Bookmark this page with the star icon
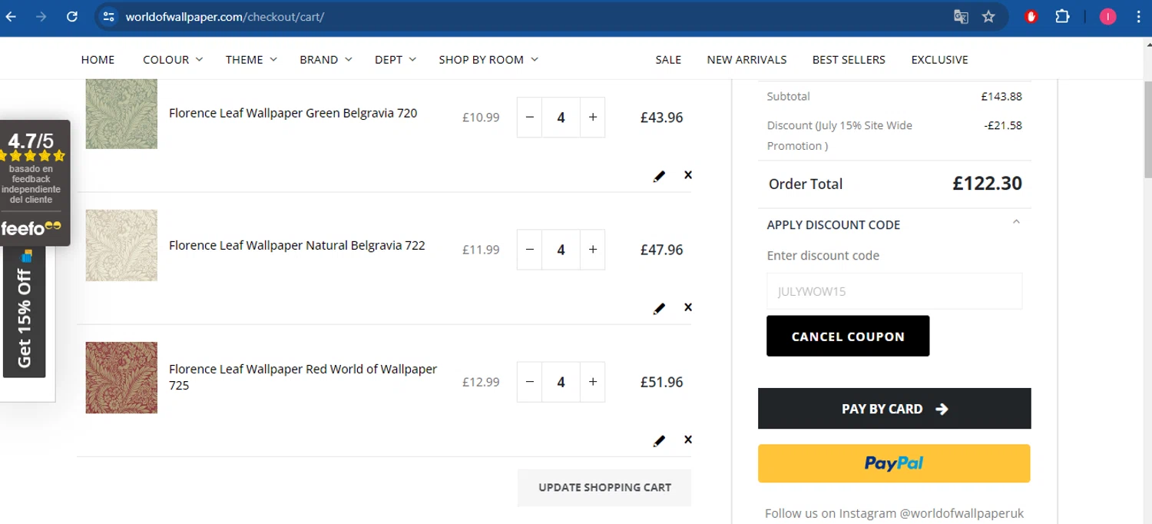The image size is (1152, 524). 988,17
